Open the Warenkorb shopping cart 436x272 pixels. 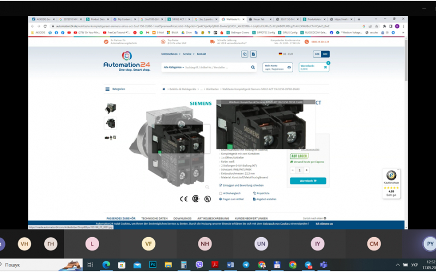[x=314, y=67]
